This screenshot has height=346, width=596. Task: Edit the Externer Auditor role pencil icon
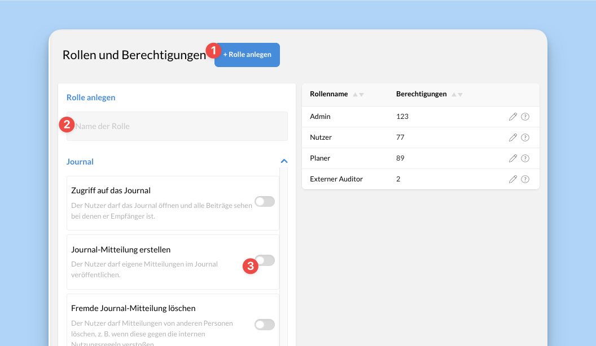click(x=513, y=179)
